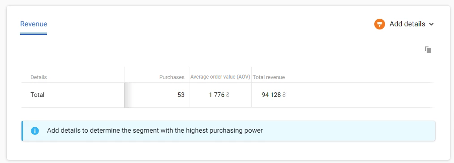Click the AOV value 1 776

[x=217, y=95]
